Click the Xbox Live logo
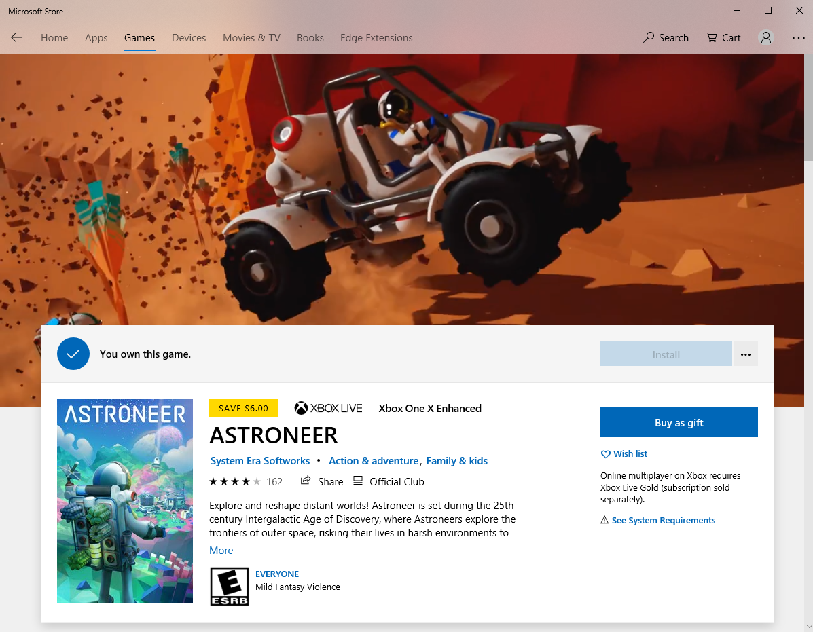The width and height of the screenshot is (813, 632). pos(328,408)
